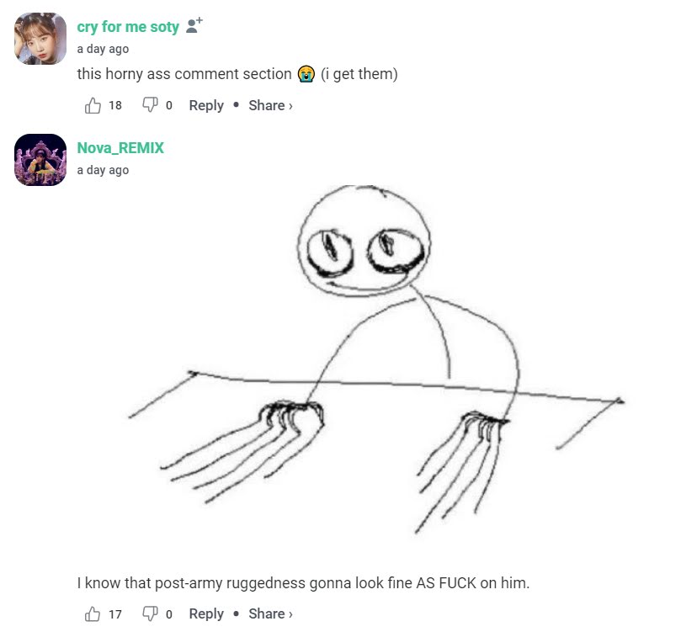Click 'a day ago' timestamp under cry for me soty
Screen dimensions: 681x632
(x=103, y=49)
